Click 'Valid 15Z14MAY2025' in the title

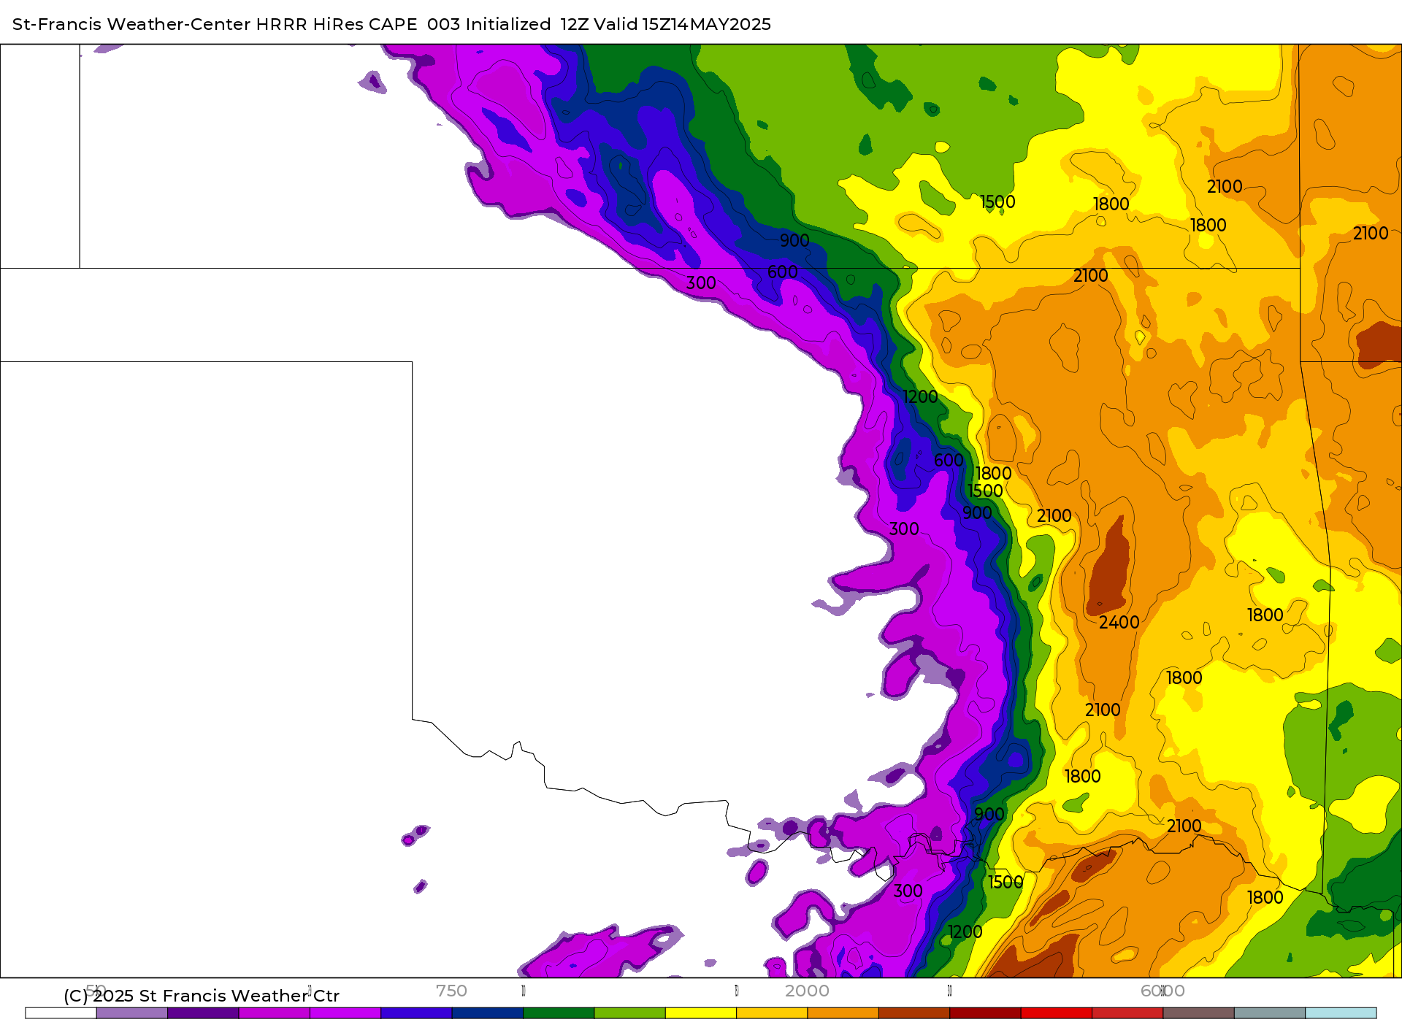683,24
